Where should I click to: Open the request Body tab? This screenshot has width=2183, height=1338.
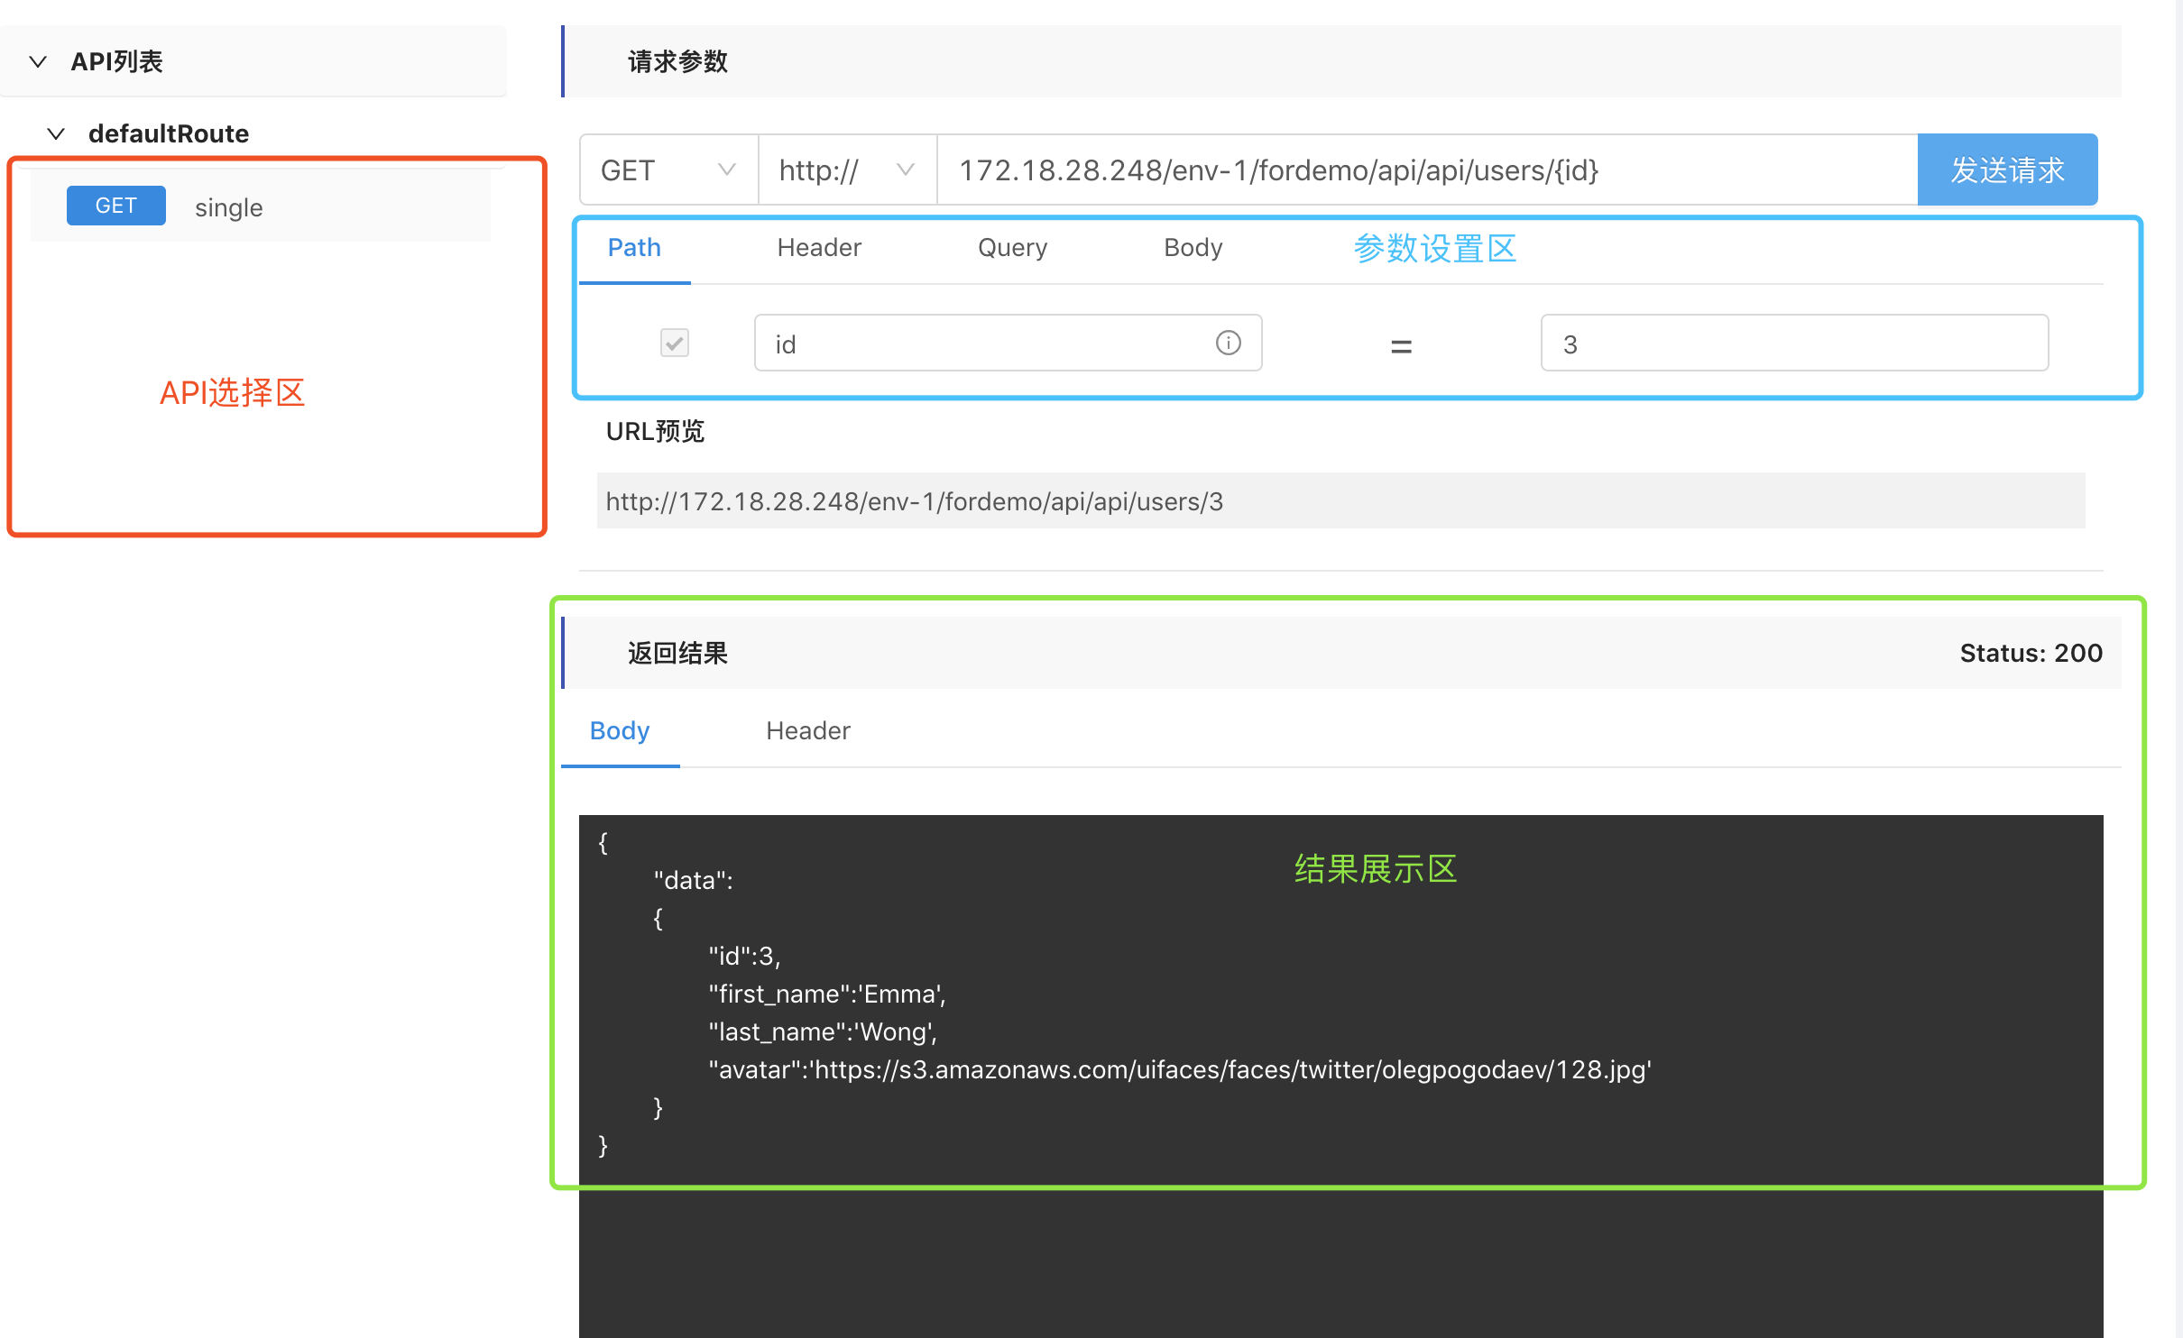(1193, 247)
